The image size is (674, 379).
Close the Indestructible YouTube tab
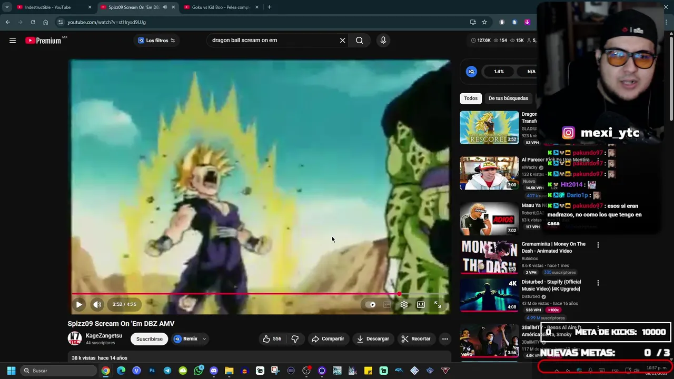click(x=90, y=7)
